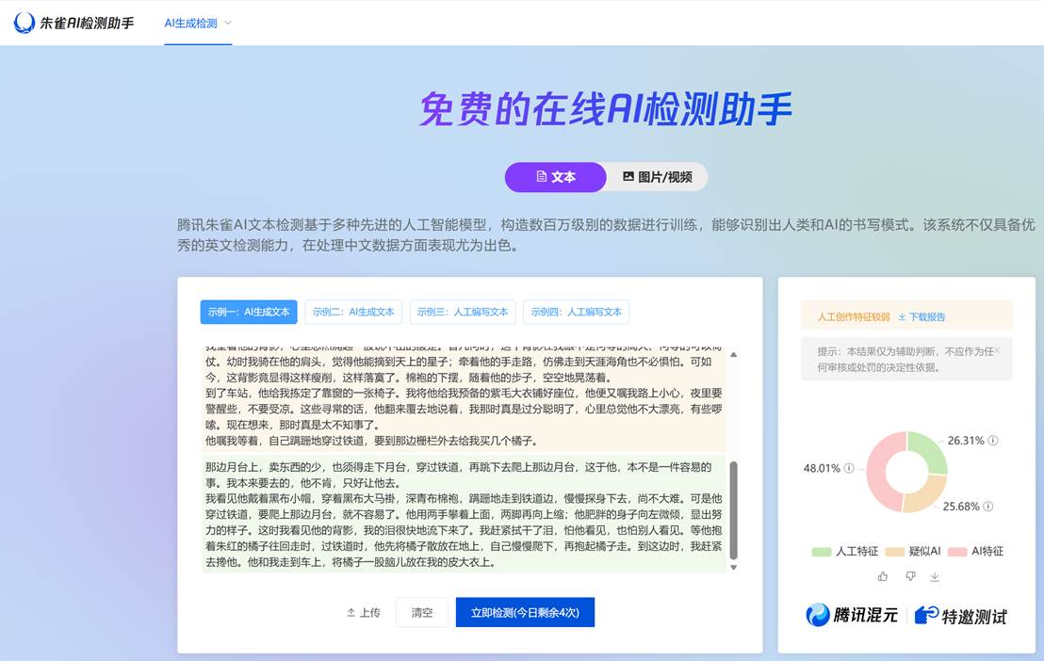Click the orange highlighted text line 他嘱我等着
Screen dimensions: 1044x661
click(x=371, y=441)
